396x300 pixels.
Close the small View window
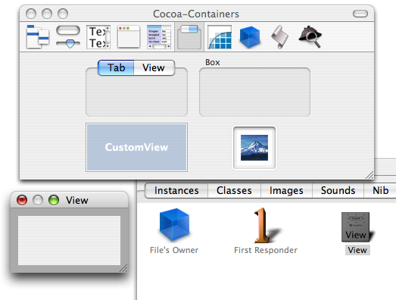coord(22,200)
